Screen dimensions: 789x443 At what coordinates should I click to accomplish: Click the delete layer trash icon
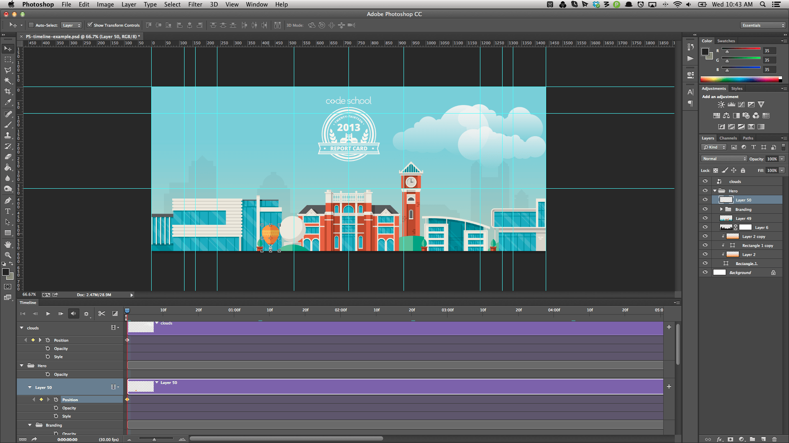point(774,439)
